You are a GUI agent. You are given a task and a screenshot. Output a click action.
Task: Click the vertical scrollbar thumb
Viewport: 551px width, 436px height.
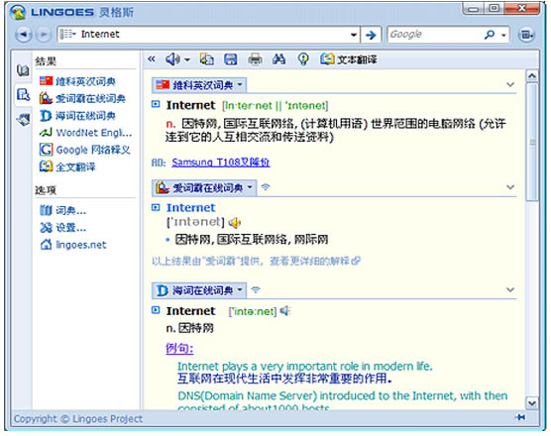pyautogui.click(x=532, y=142)
